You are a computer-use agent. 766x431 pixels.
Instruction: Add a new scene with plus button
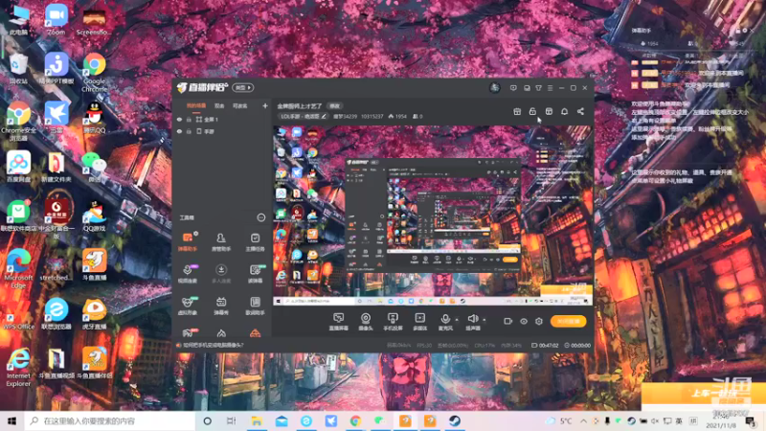(265, 105)
